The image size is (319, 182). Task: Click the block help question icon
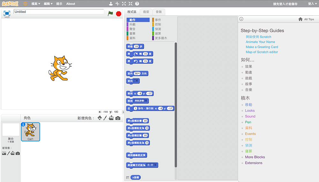[x=137, y=4]
